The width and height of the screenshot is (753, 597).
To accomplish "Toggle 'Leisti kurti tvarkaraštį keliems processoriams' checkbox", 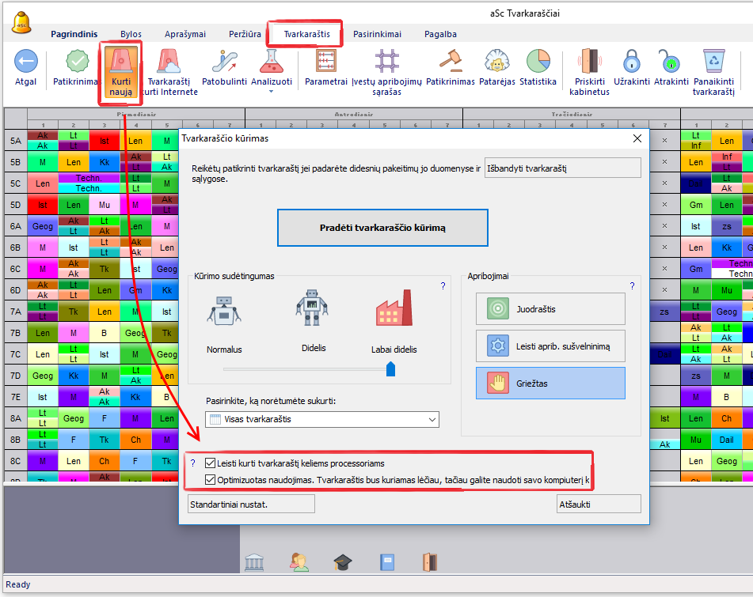I will [x=211, y=463].
